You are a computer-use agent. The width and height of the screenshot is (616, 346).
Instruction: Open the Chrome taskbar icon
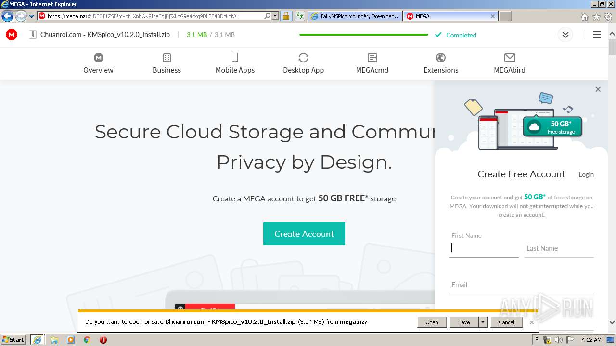click(87, 340)
